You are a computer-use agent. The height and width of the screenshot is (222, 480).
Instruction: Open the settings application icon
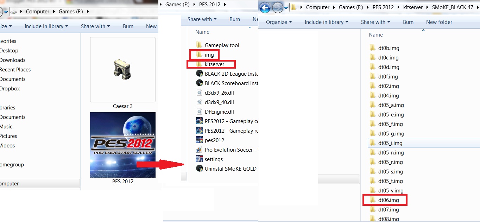tap(199, 159)
